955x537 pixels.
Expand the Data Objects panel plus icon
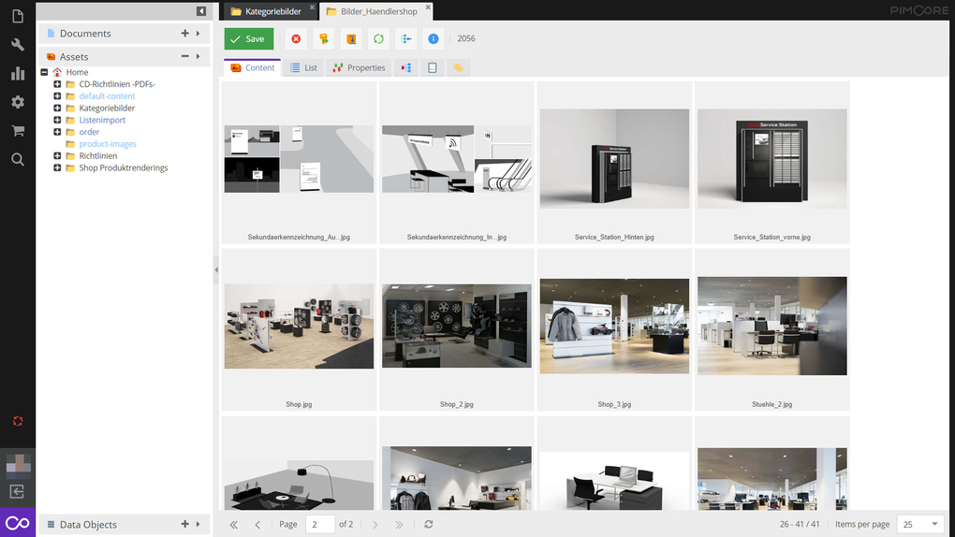pyautogui.click(x=185, y=524)
